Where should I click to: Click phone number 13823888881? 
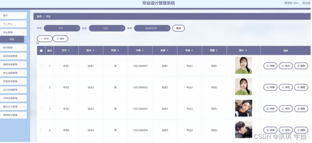click(x=140, y=66)
